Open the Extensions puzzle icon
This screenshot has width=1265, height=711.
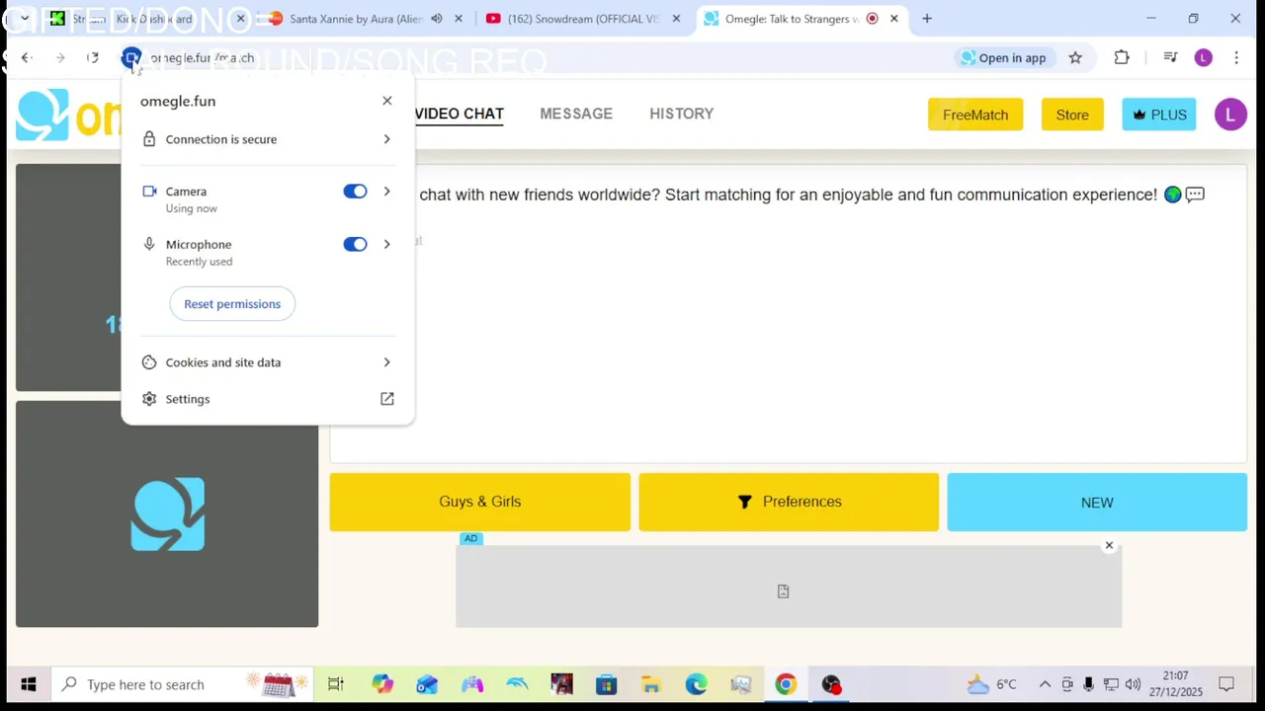[x=1122, y=58]
